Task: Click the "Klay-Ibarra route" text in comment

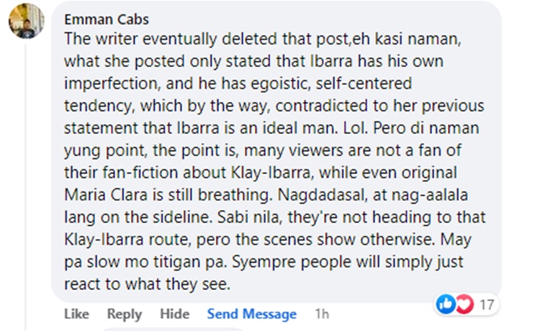Action: coord(127,240)
